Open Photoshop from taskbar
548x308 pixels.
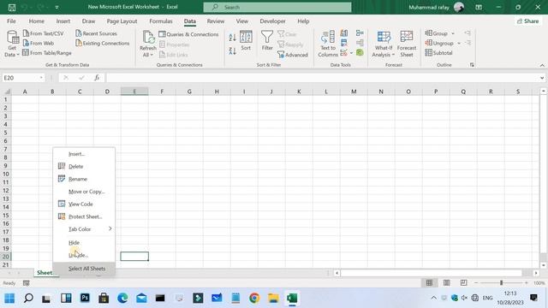85,298
